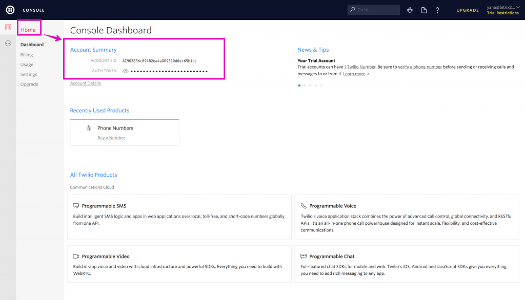Click the Programmable SMS icon
Screen dimensions: 525x300
coord(76,206)
